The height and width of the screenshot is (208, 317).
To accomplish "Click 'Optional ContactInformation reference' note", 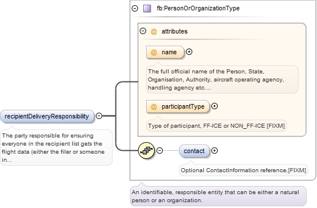I will 244,170.
